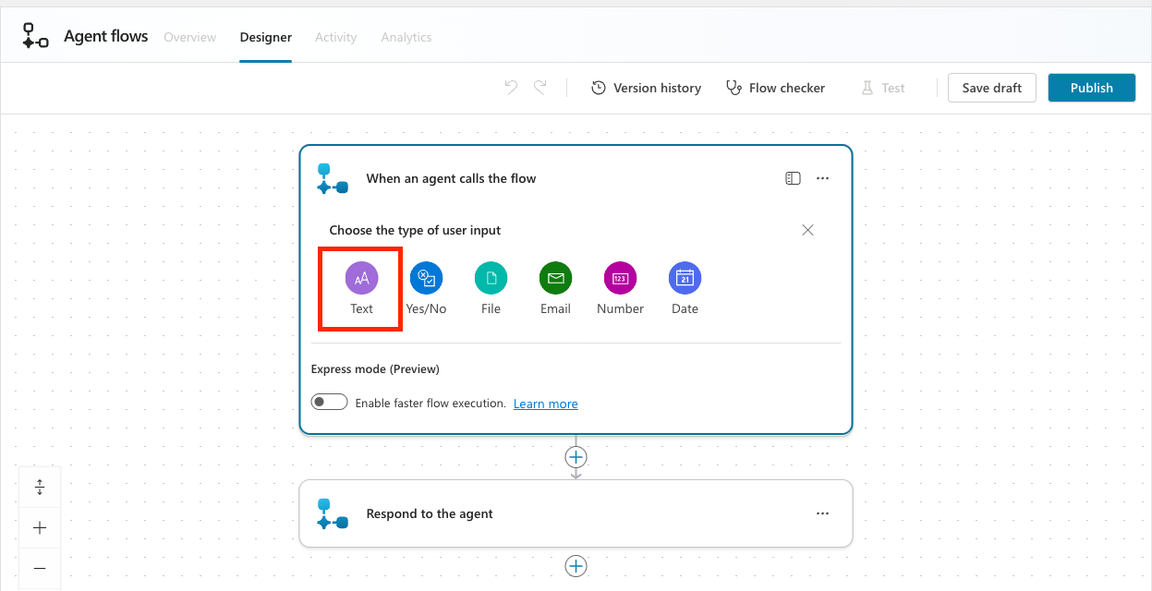Open Version history
1152x591 pixels.
pyautogui.click(x=646, y=88)
